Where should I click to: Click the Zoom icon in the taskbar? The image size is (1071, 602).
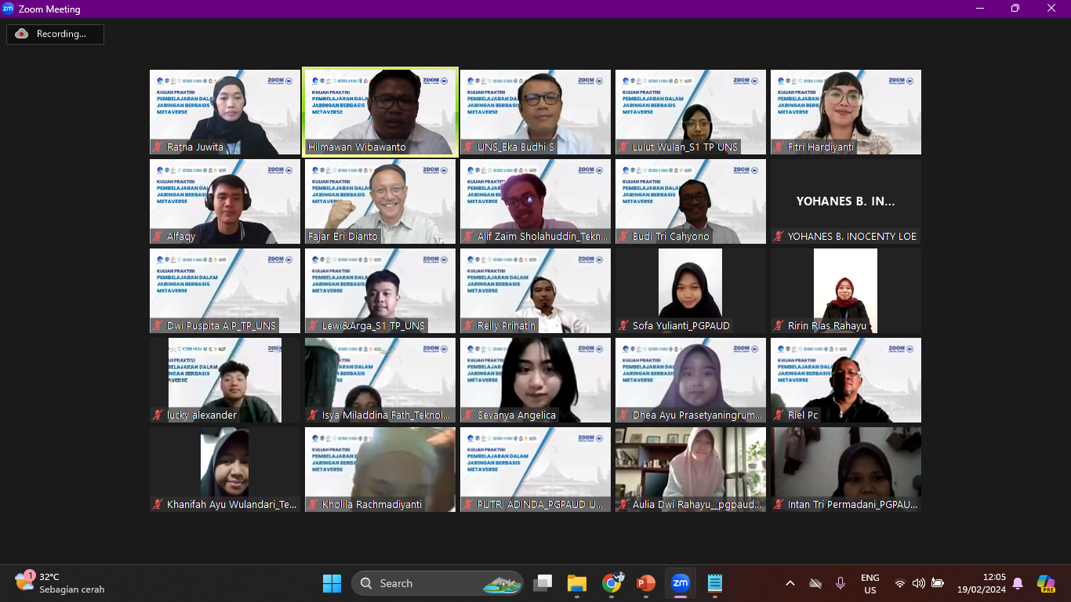coord(680,583)
